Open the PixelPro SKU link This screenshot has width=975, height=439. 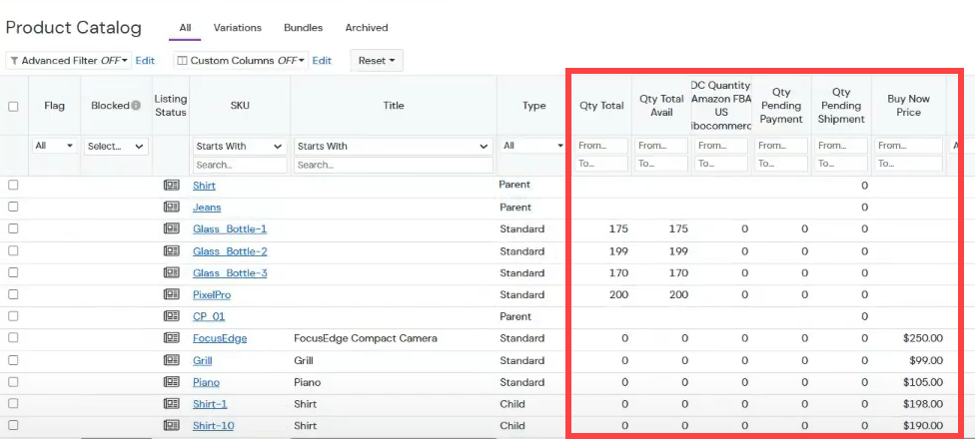(212, 295)
